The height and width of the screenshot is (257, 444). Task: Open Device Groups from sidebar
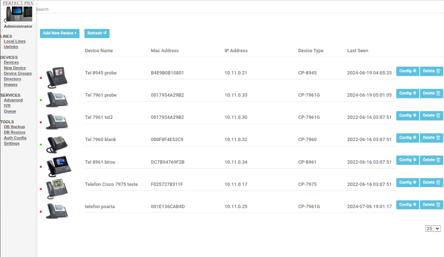pyautogui.click(x=18, y=73)
